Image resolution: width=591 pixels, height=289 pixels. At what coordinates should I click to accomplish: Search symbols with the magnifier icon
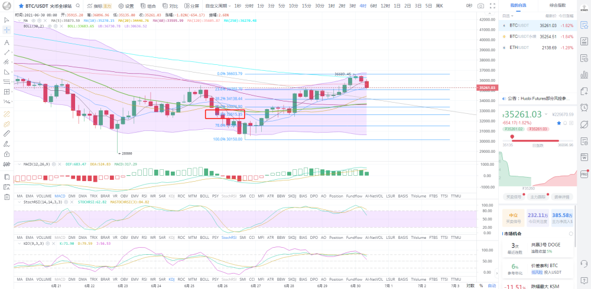77,6
